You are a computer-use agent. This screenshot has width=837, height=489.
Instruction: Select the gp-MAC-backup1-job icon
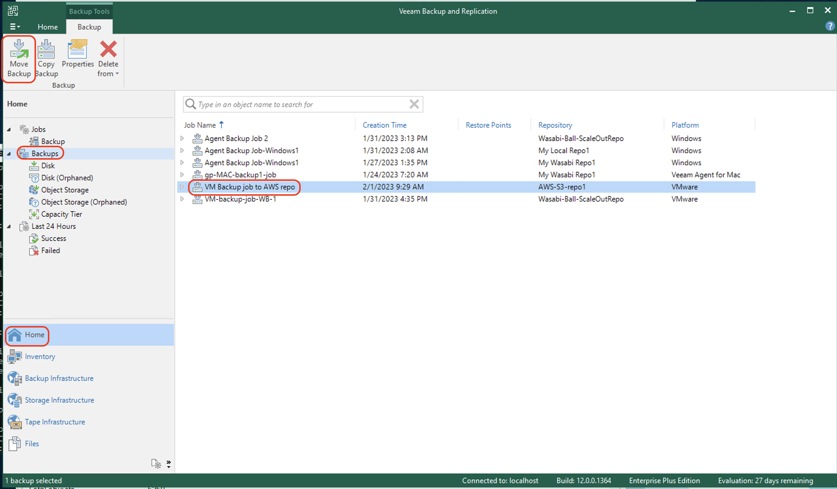197,175
